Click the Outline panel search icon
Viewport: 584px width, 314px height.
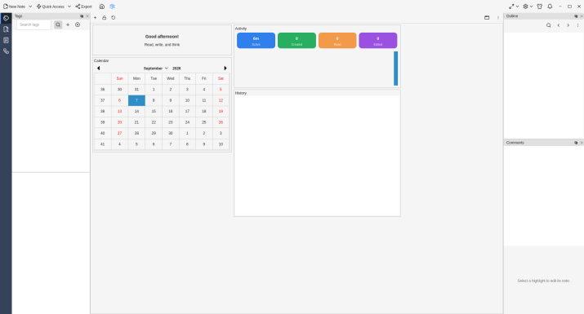549,25
